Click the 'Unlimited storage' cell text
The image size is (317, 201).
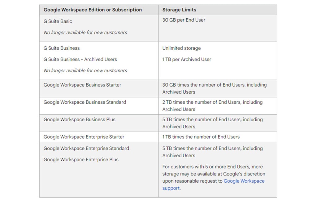(x=181, y=48)
